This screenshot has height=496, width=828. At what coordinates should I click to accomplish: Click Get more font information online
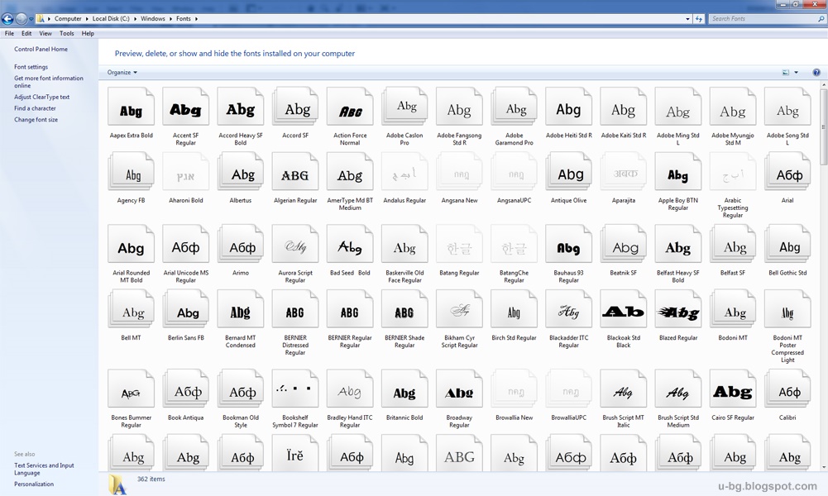[49, 82]
